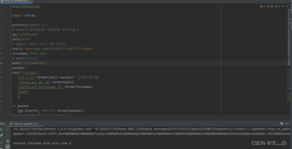Select the resp_to_gopher.py editor tab
Viewport: 292px width, 149px height.
(x=15, y=1)
